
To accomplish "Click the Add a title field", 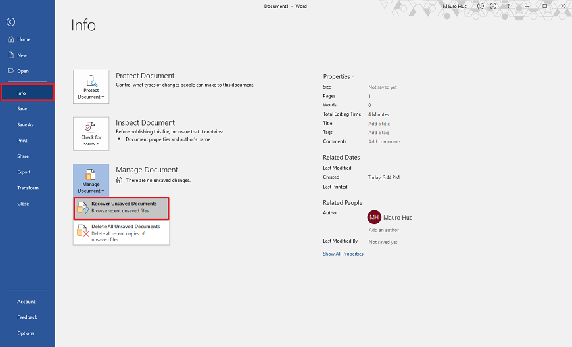I will click(x=379, y=124).
